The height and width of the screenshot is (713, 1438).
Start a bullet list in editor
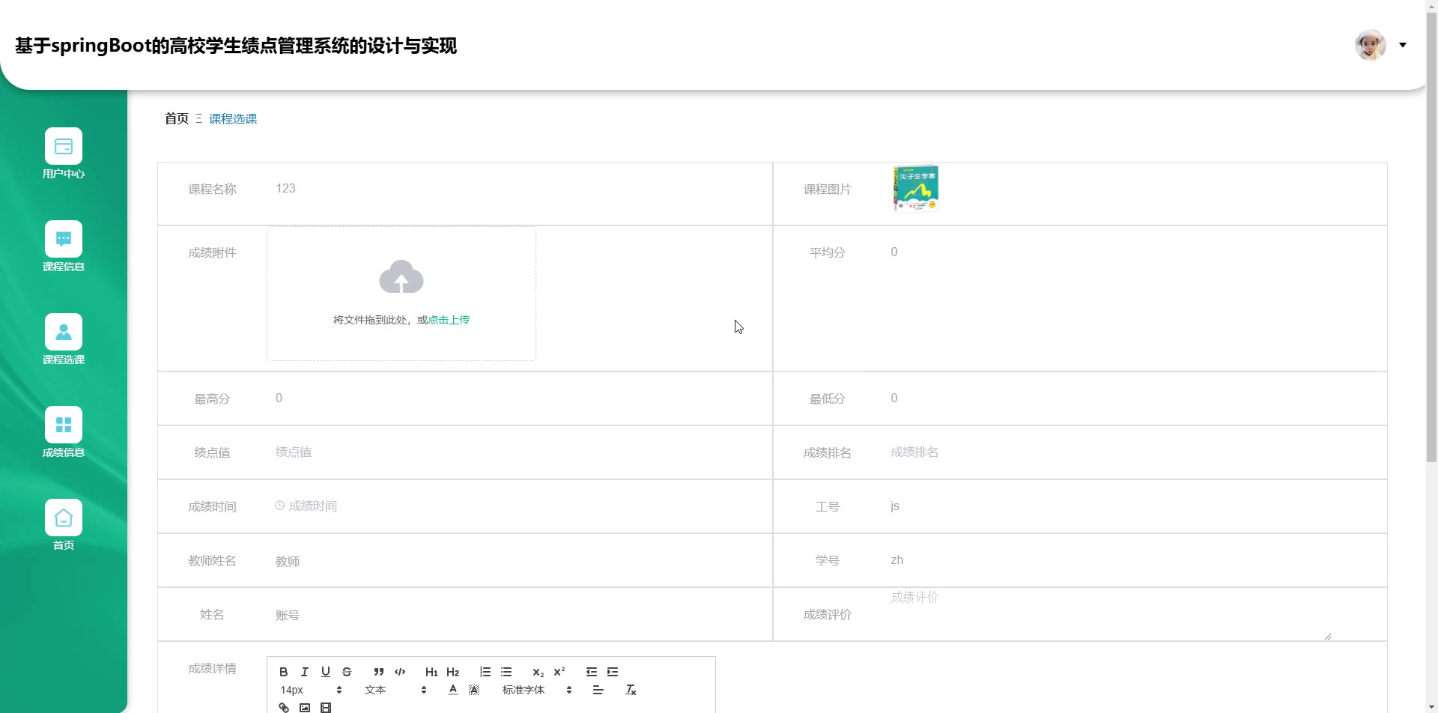pos(506,672)
